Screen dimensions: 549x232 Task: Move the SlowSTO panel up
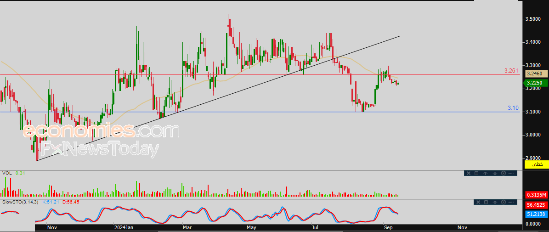(x=495, y=202)
